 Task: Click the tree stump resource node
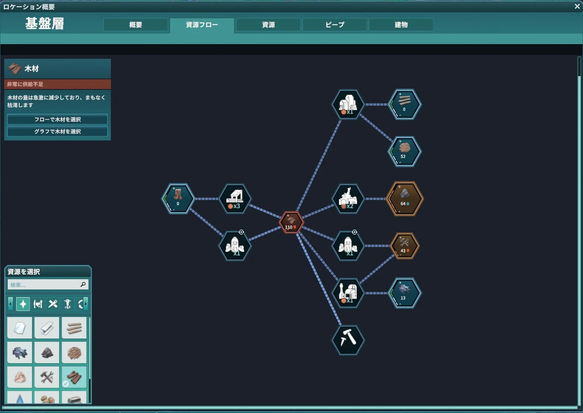[x=178, y=199]
